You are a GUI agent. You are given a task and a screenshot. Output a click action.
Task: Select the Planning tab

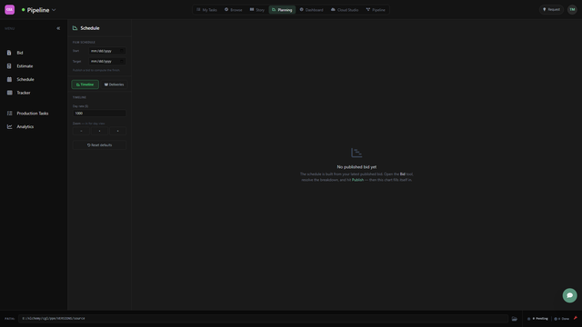282,10
